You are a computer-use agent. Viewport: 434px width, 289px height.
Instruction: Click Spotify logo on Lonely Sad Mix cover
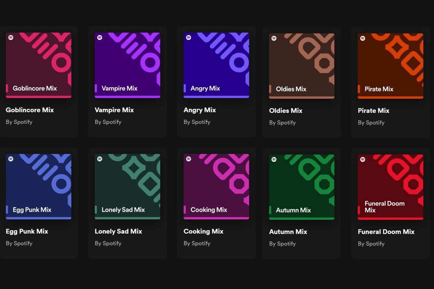tap(99, 159)
